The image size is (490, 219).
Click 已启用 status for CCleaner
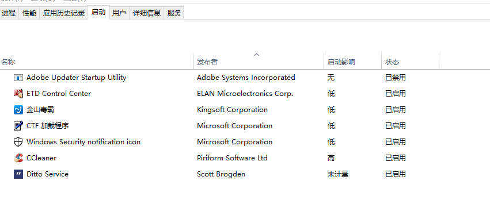396,158
